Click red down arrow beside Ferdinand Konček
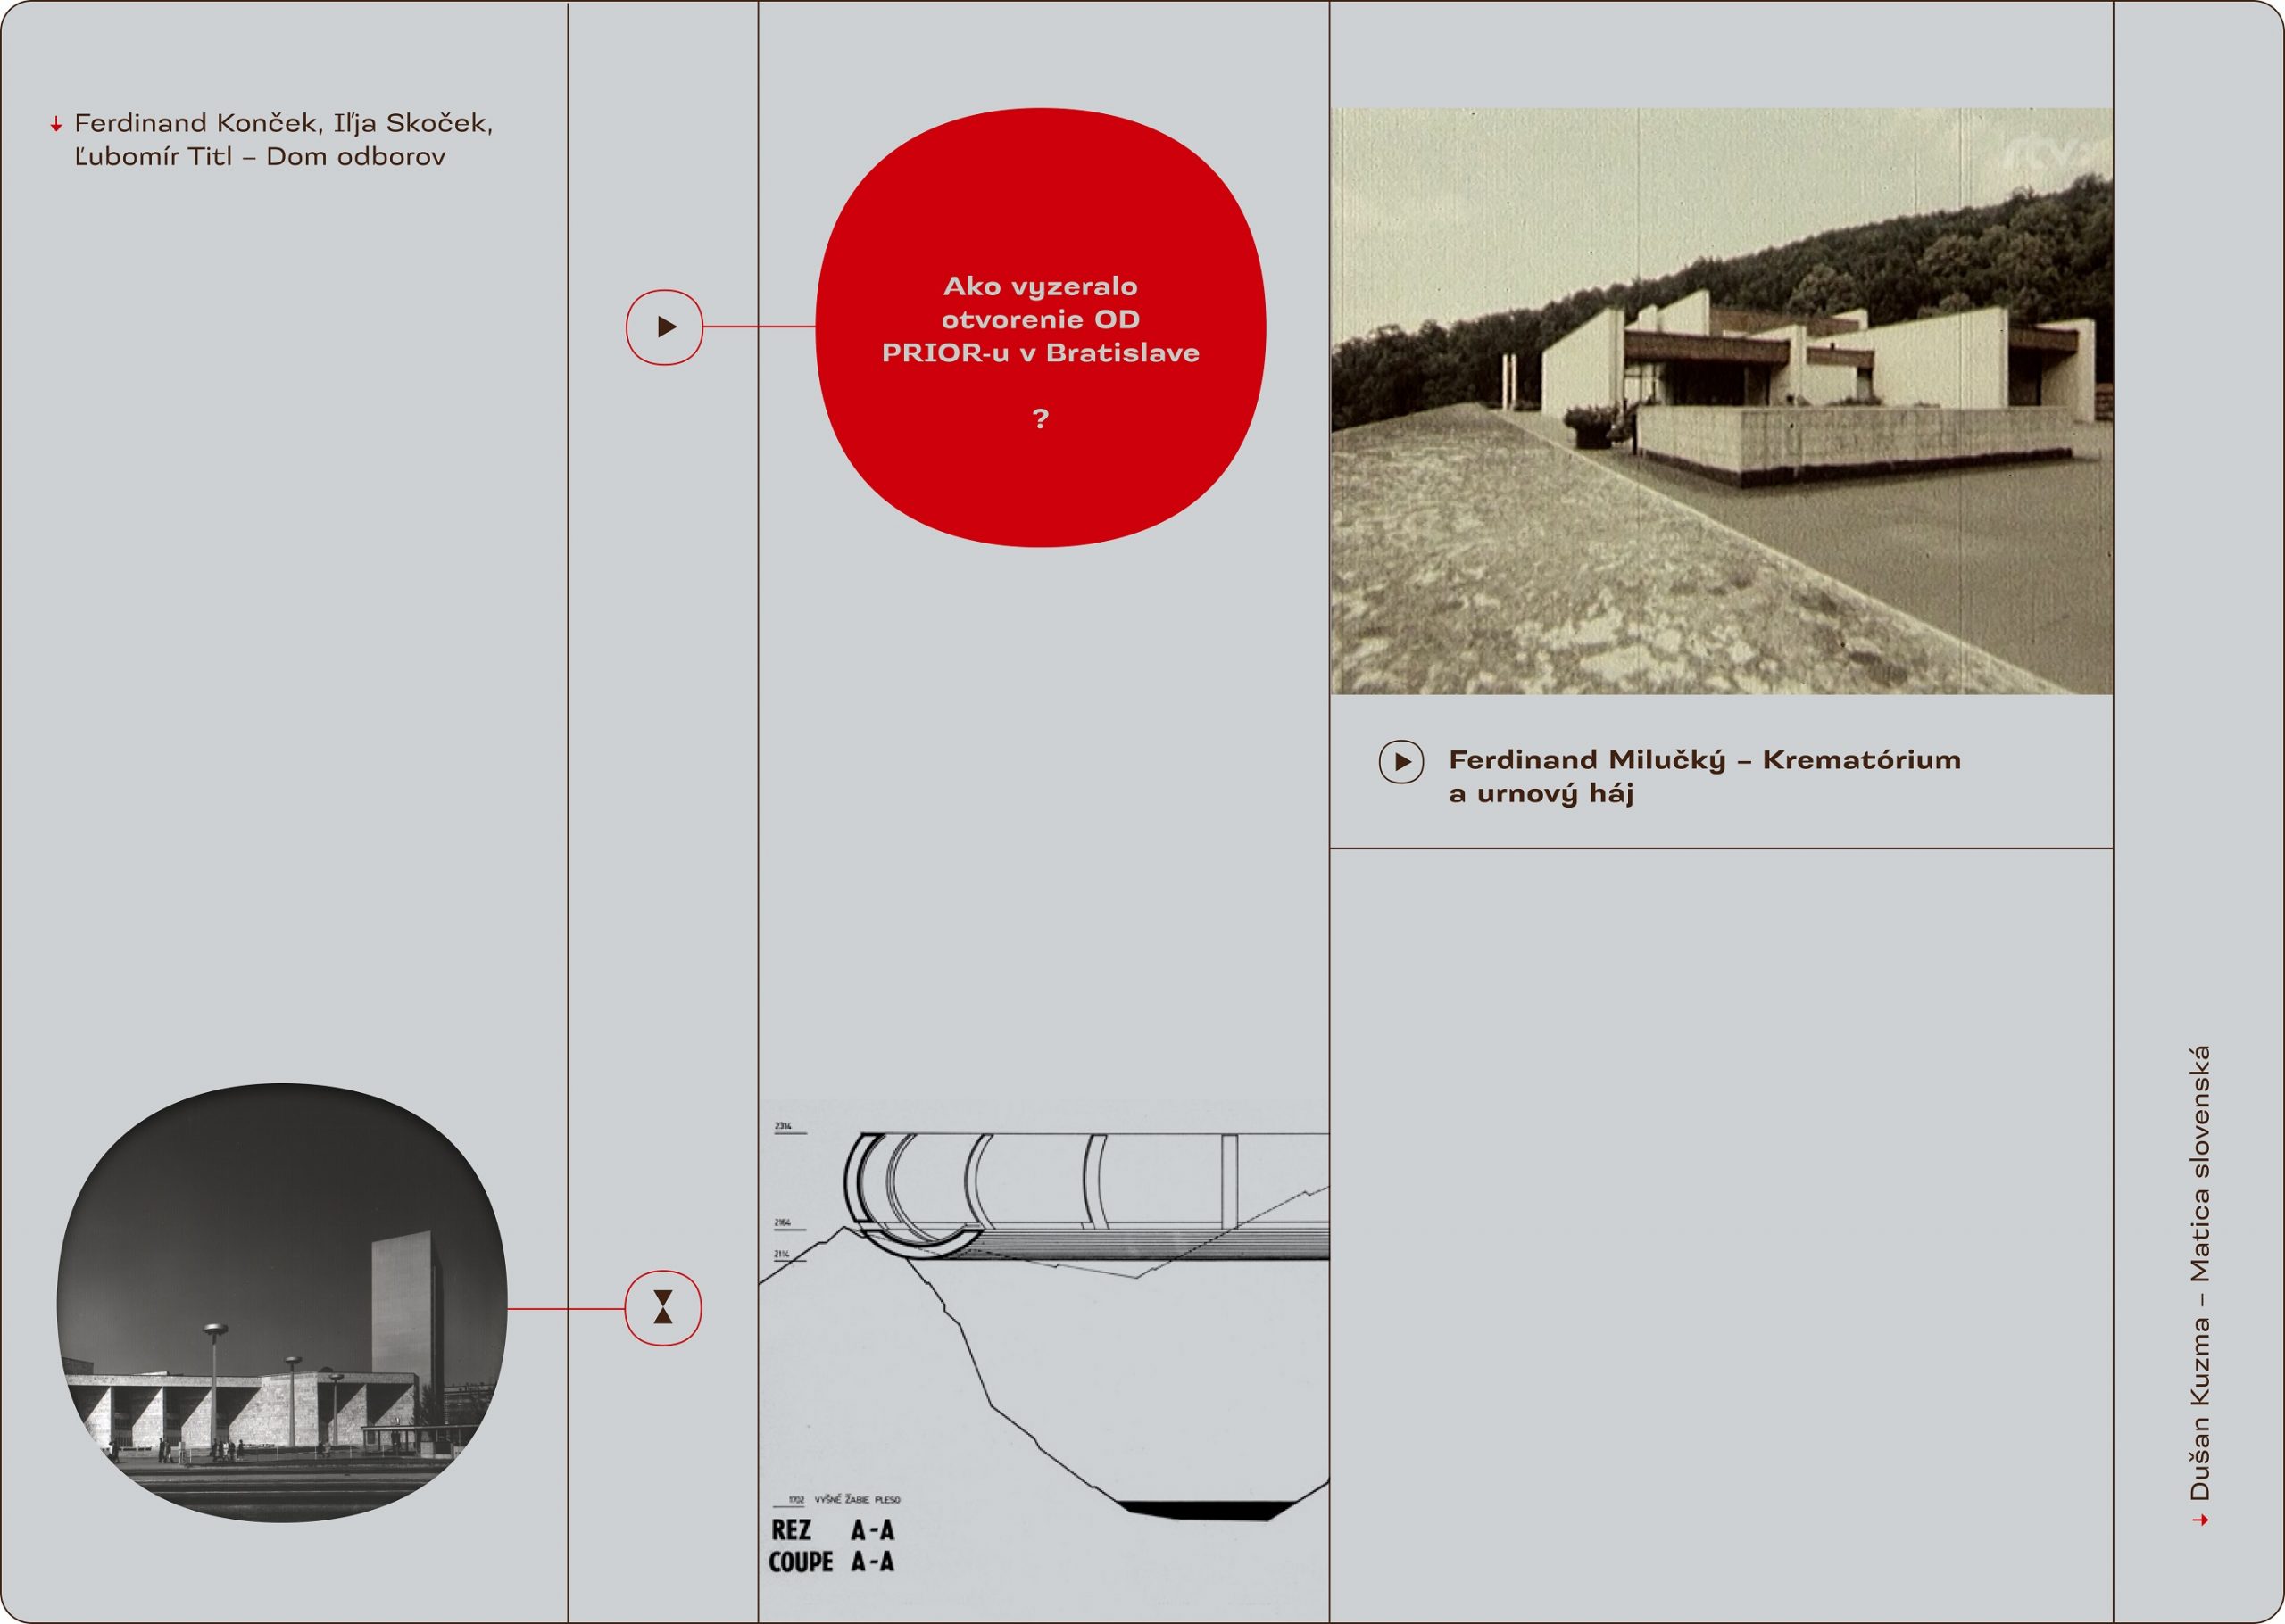Viewport: 2285px width, 1624px height. tap(56, 125)
